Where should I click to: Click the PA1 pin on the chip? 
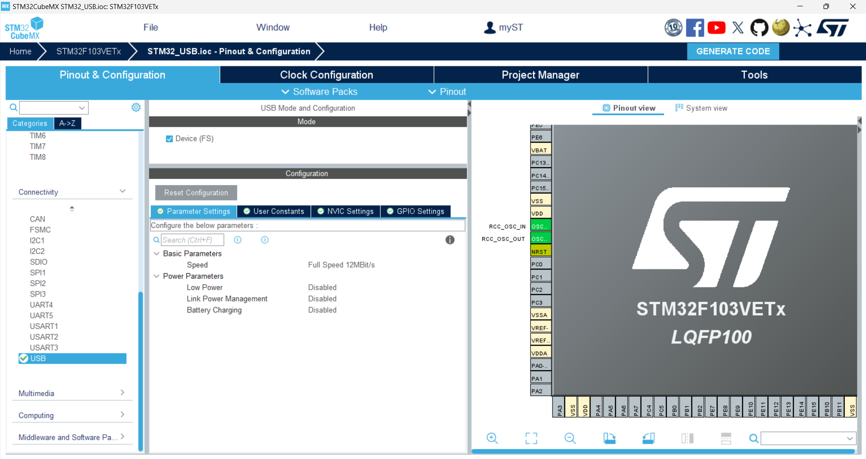tap(541, 378)
